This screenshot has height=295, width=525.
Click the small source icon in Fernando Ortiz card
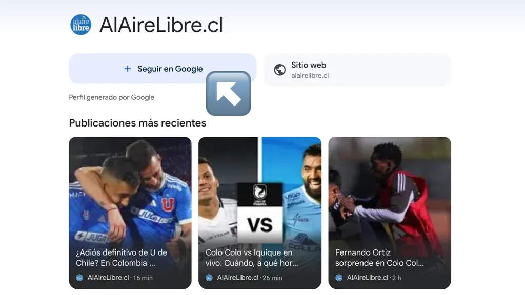coord(339,278)
